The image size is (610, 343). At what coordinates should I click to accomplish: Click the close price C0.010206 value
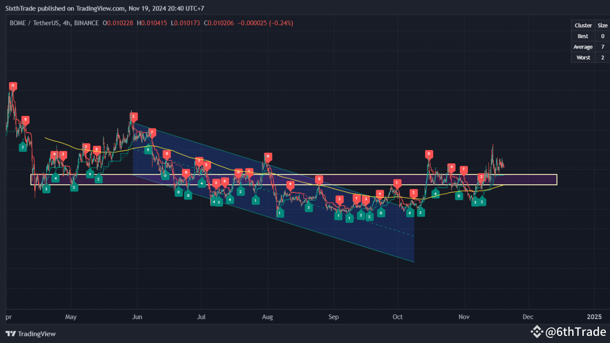pyautogui.click(x=219, y=22)
